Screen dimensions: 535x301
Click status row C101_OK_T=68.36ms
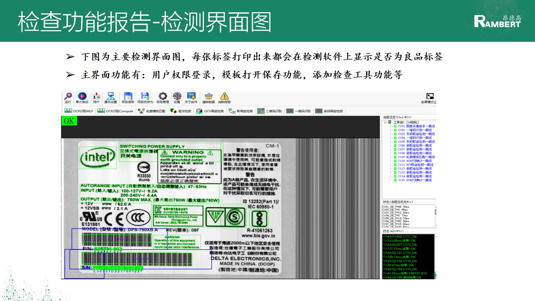[396, 207]
